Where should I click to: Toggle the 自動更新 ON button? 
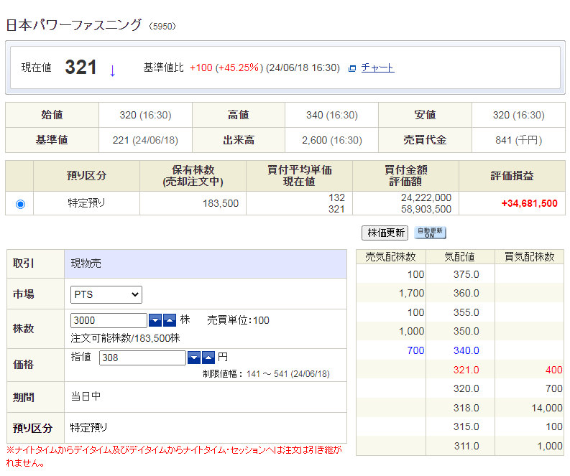[430, 233]
